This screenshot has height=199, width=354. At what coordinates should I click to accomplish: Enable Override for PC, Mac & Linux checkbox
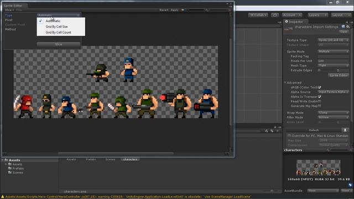289,136
